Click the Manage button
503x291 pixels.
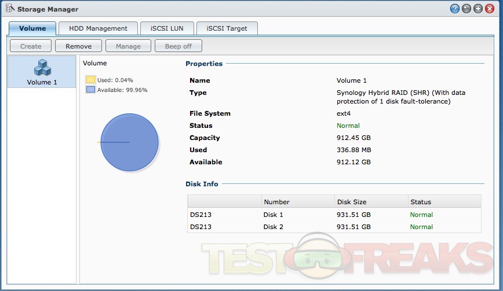(x=128, y=46)
